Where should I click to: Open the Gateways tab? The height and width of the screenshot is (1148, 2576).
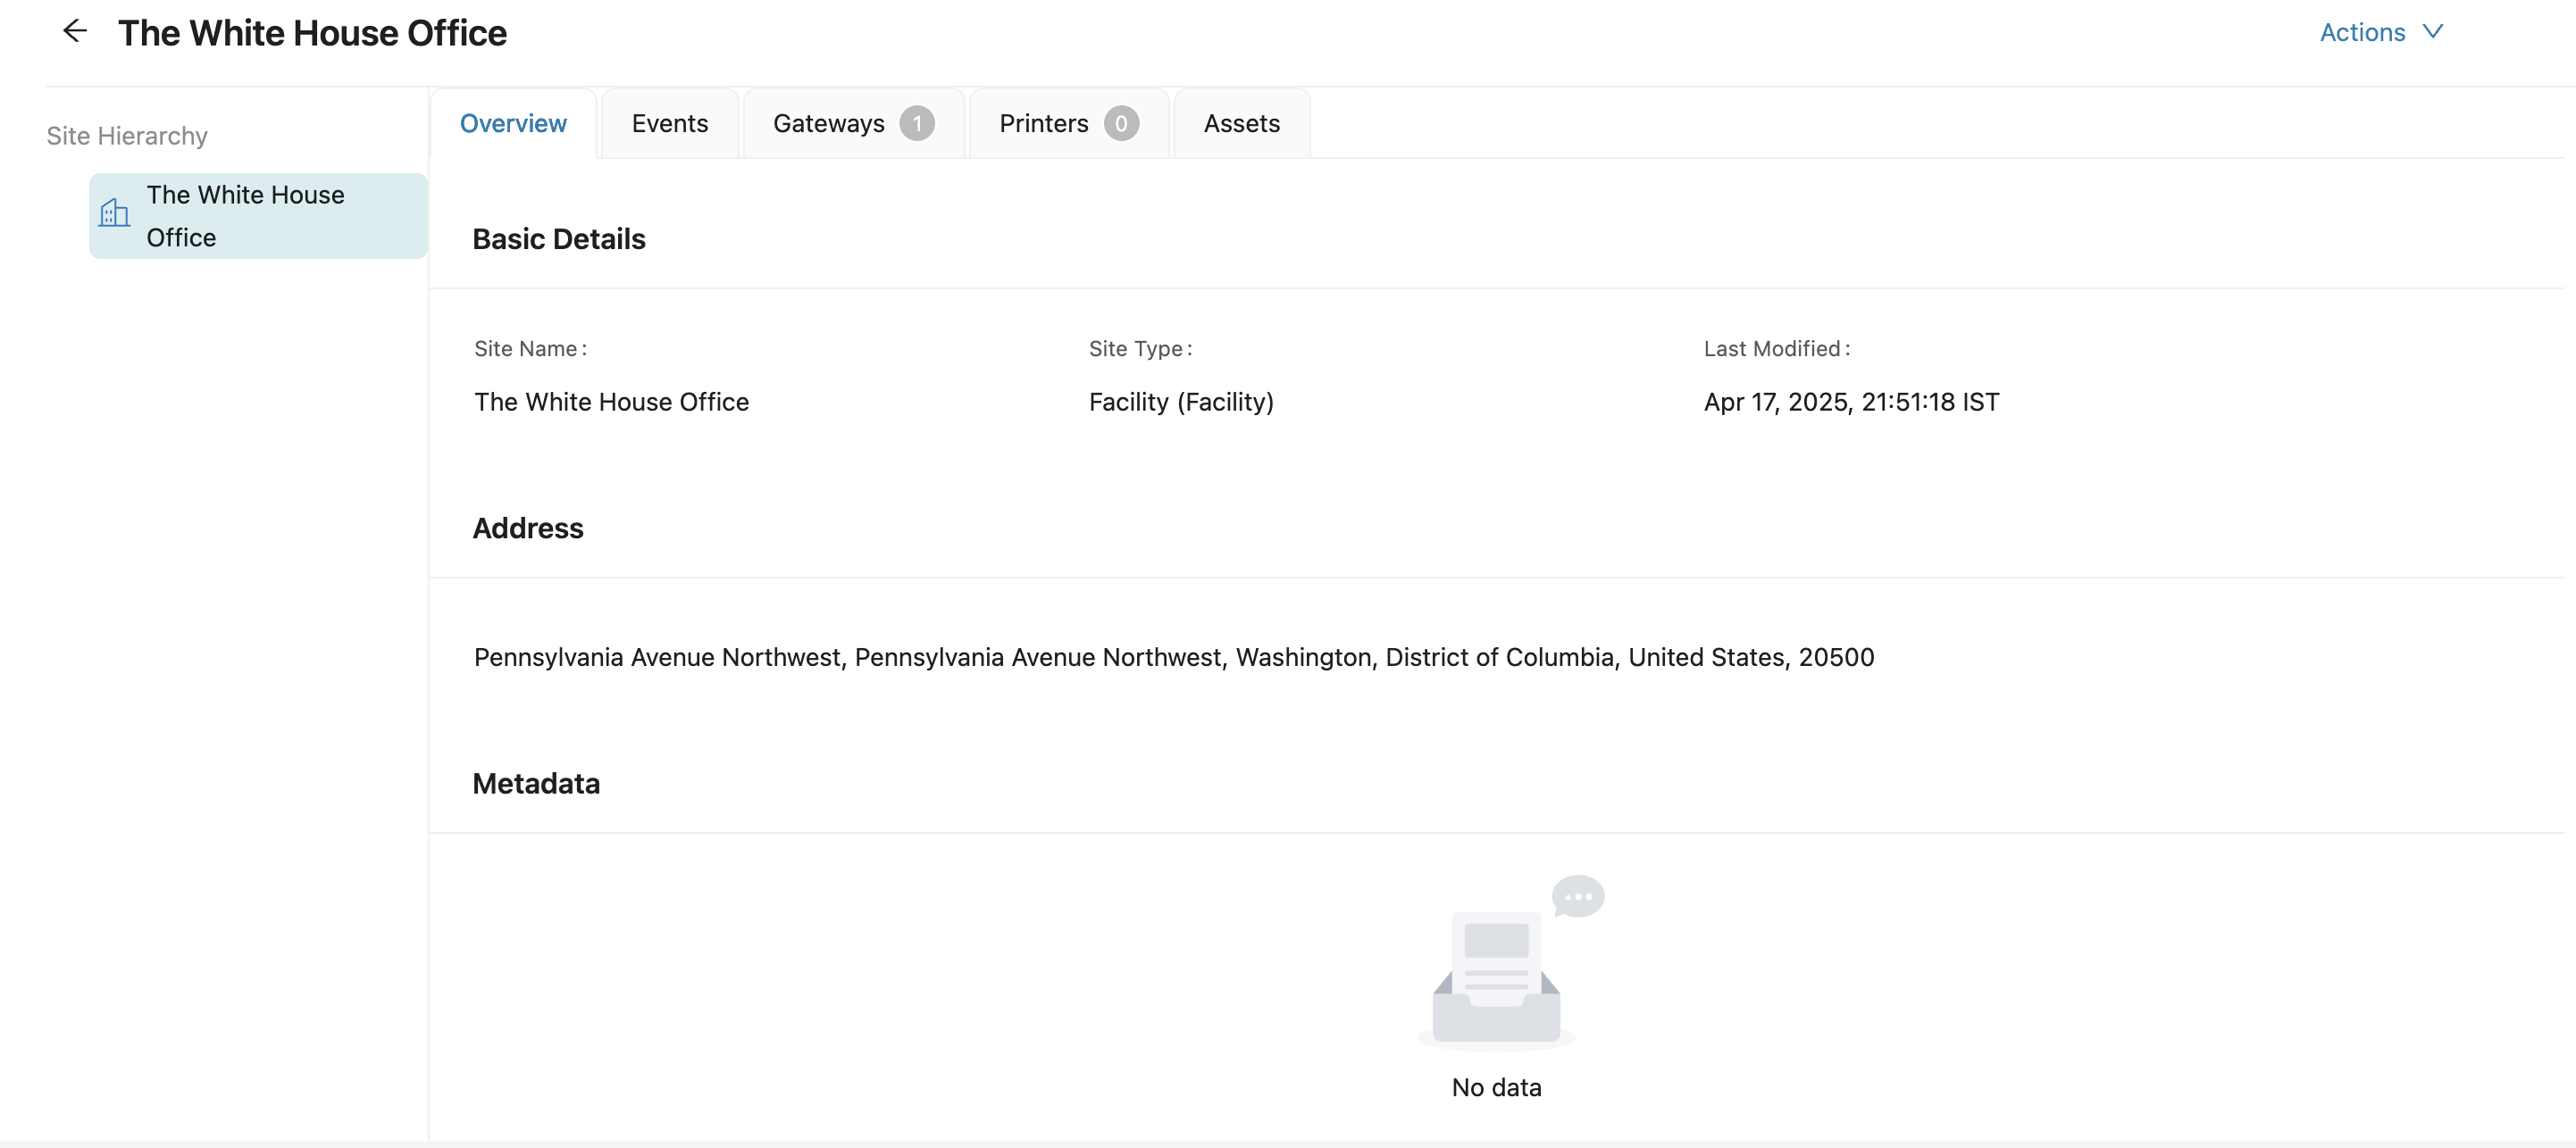(x=828, y=124)
